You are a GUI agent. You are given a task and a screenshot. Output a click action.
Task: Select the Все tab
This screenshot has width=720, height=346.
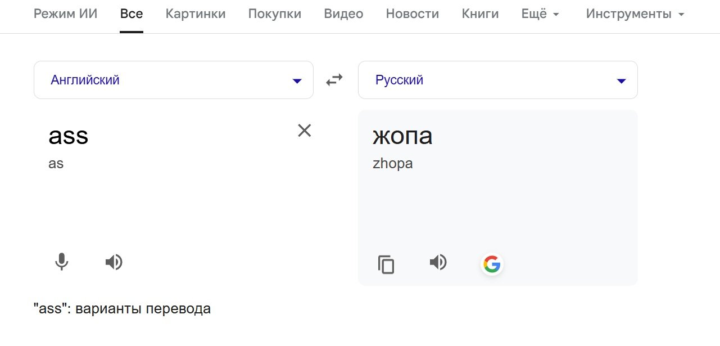(x=132, y=14)
